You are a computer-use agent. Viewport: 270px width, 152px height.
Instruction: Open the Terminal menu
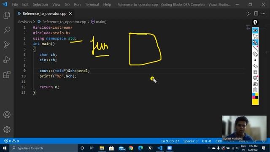(92, 5)
